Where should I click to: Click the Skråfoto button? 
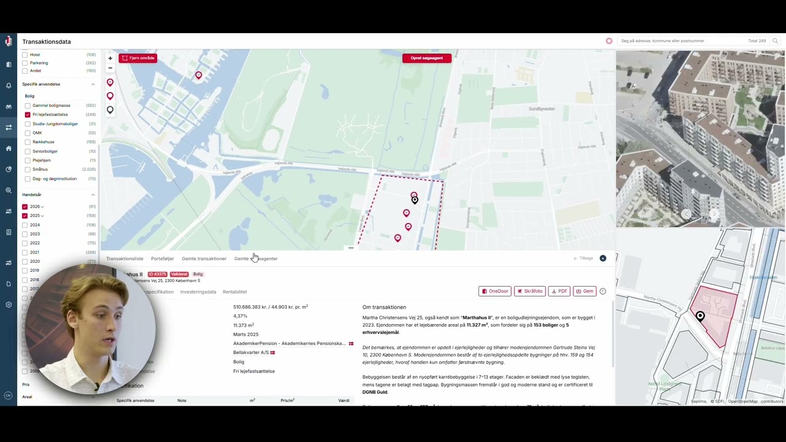click(x=530, y=291)
